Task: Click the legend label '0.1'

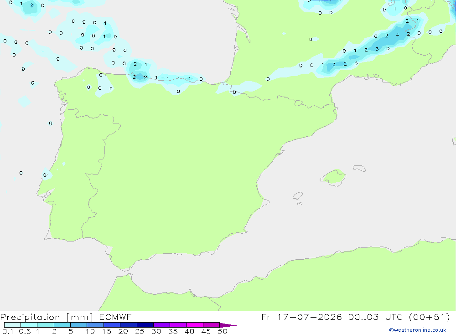Action: [8, 331]
